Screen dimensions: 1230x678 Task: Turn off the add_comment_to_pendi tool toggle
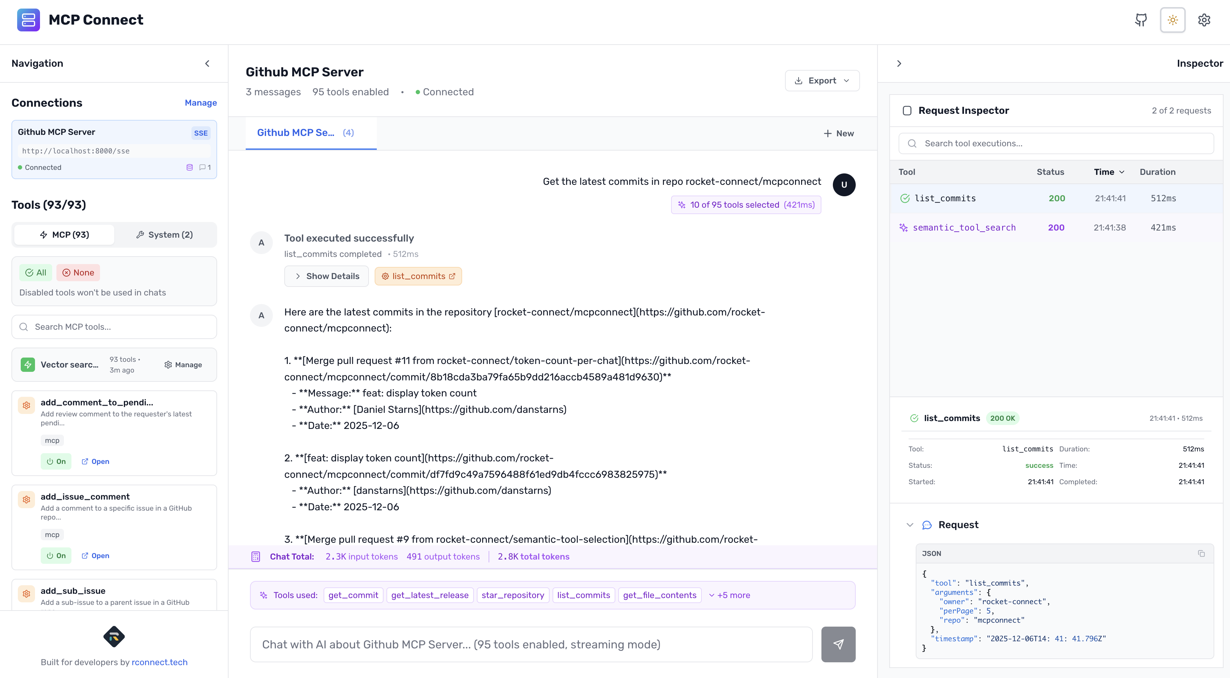tap(56, 461)
